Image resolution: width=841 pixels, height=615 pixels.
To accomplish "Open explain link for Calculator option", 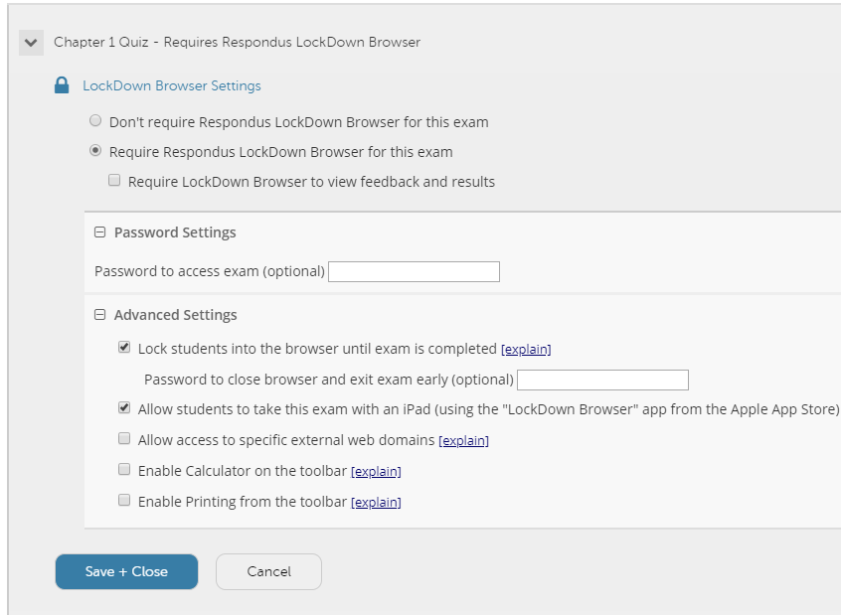I will click(x=376, y=471).
